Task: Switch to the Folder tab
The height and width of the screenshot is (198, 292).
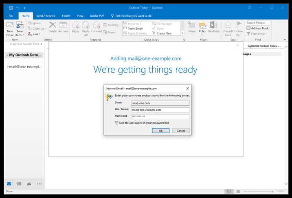Action: (x=66, y=16)
